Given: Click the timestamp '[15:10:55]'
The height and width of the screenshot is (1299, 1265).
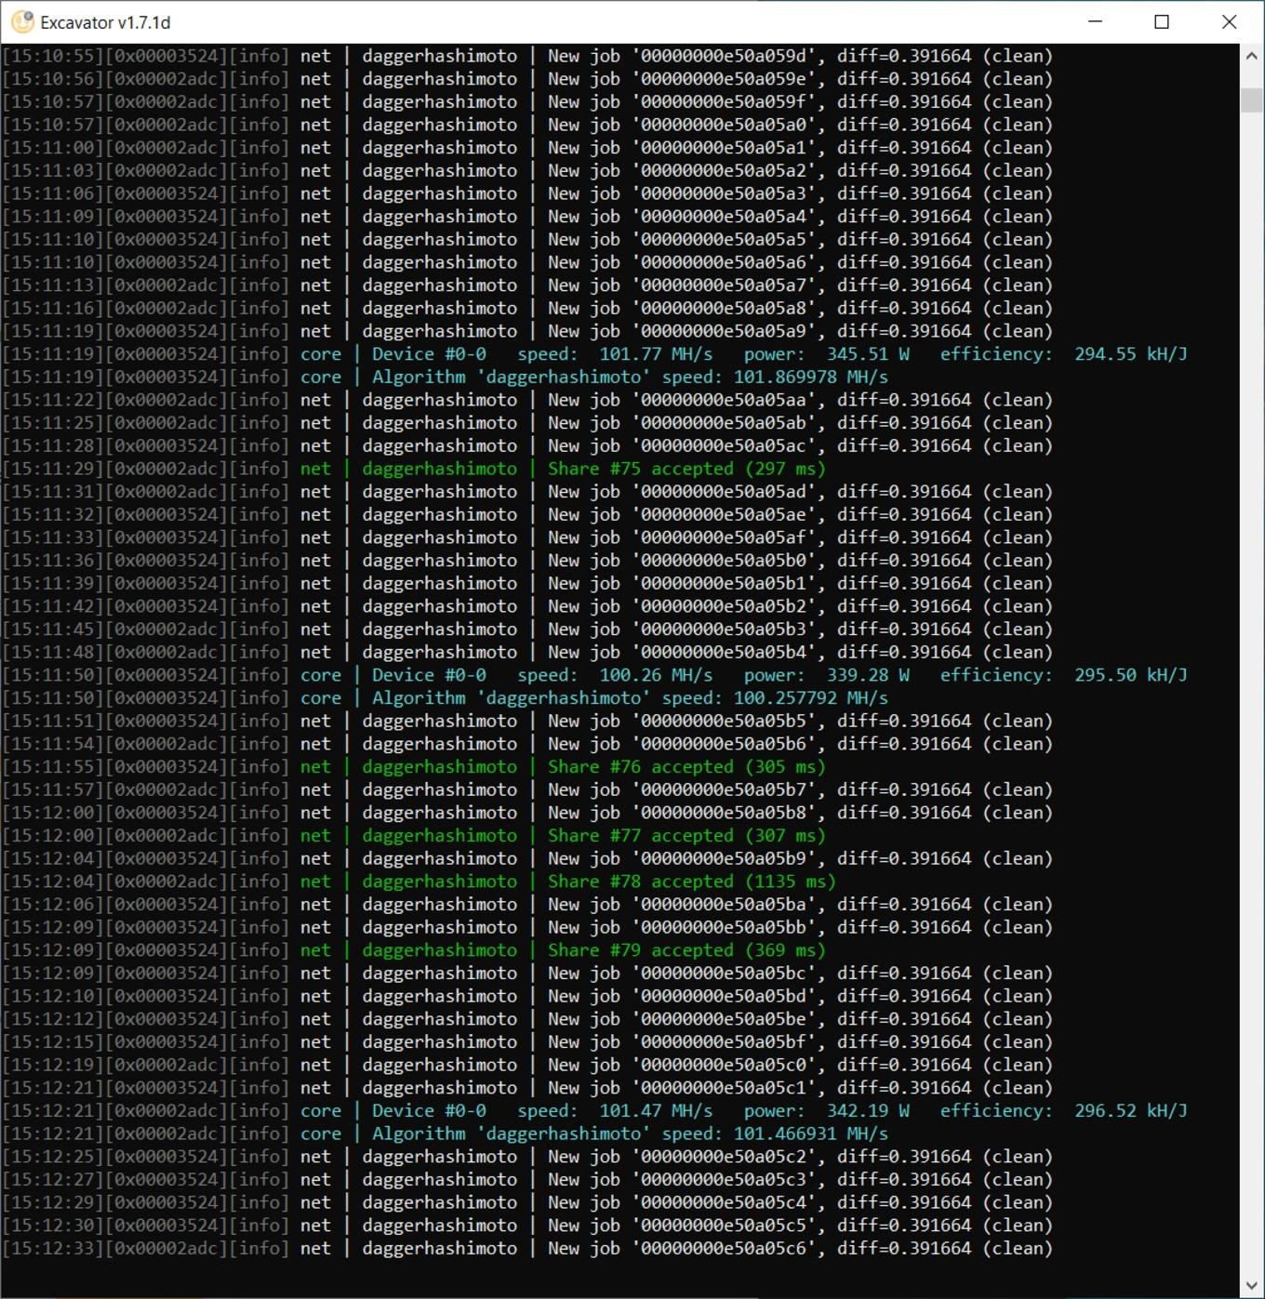Looking at the screenshot, I should 53,56.
